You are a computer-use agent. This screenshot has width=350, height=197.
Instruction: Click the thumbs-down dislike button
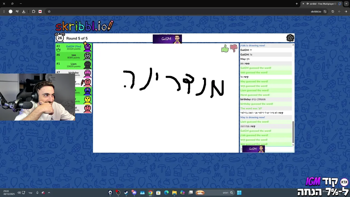[x=234, y=48]
